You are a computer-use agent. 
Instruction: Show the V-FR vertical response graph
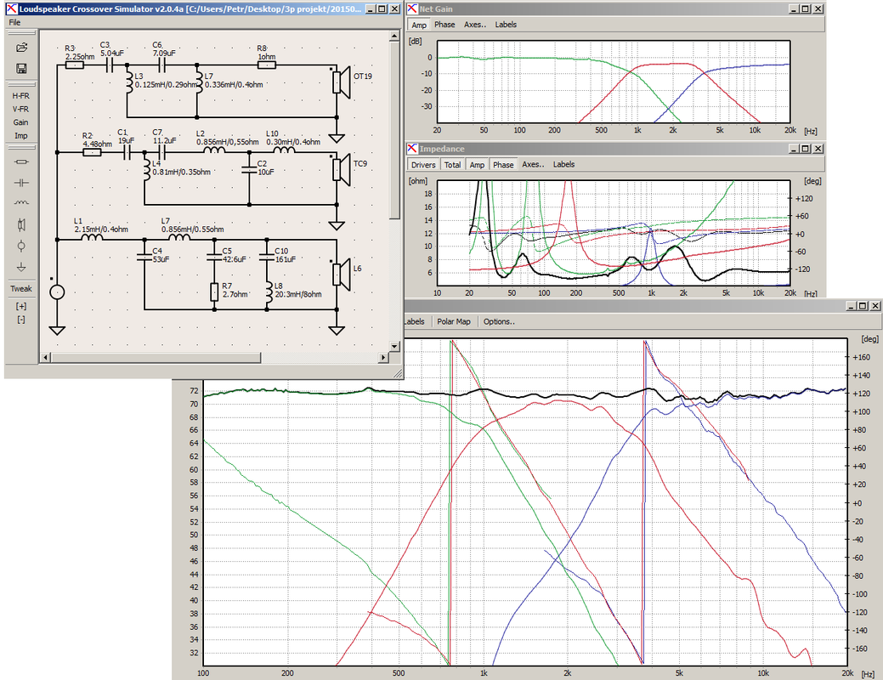[21, 110]
